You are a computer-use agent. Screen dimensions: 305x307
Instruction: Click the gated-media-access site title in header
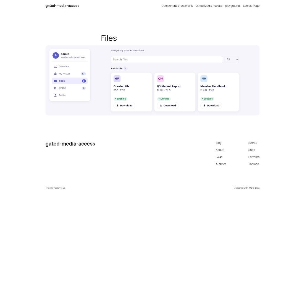tap(62, 6)
